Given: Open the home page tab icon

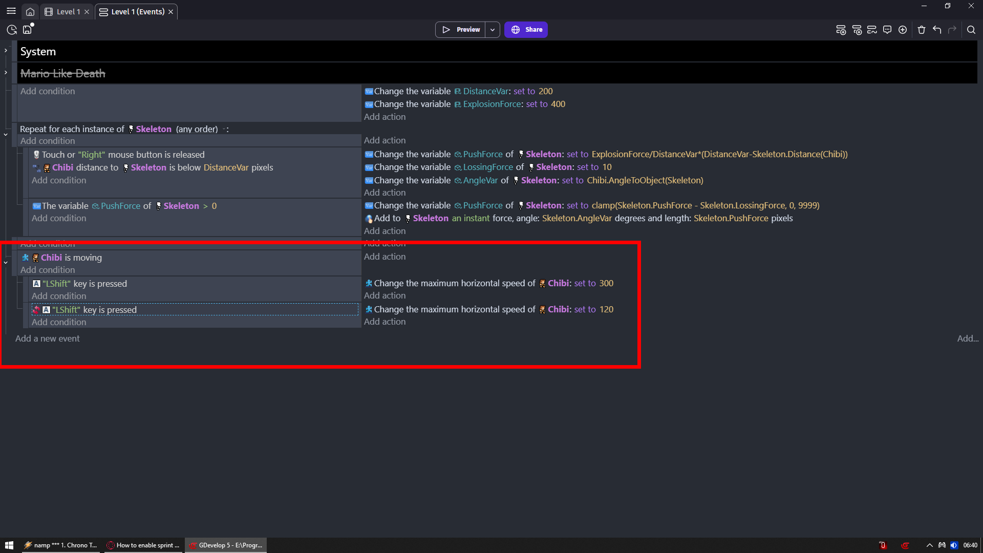Looking at the screenshot, I should click(30, 11).
